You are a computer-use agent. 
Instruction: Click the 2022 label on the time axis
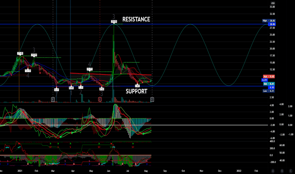[239, 171]
